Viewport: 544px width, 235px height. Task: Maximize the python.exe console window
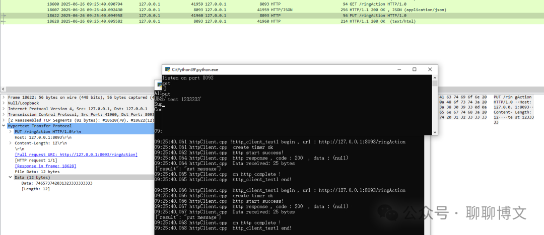tap(414, 69)
